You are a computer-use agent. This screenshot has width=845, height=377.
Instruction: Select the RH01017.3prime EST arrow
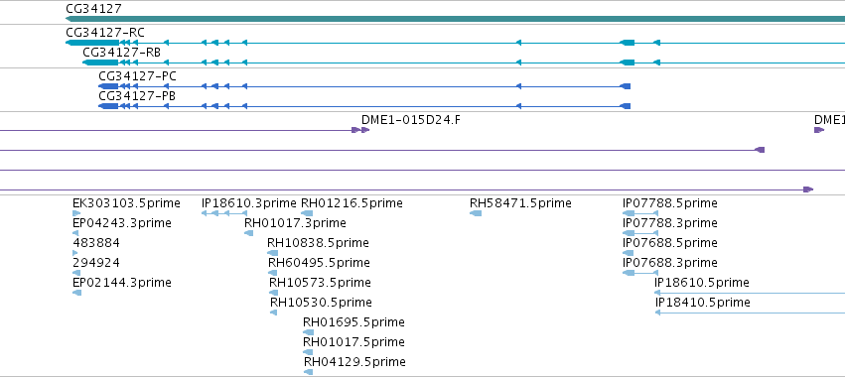(x=248, y=233)
